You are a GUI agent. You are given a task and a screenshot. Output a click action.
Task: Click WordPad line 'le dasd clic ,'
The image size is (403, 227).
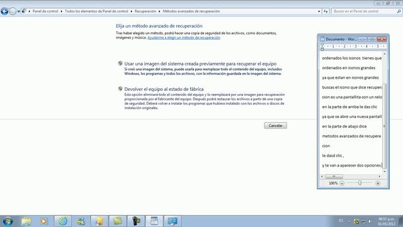click(x=333, y=156)
